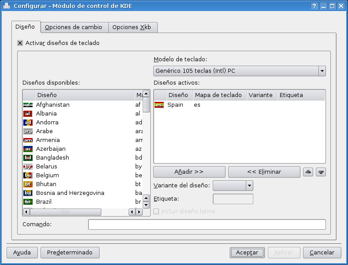The height and width of the screenshot is (265, 348).
Task: Move layout down with the down arrow
Action: click(321, 172)
